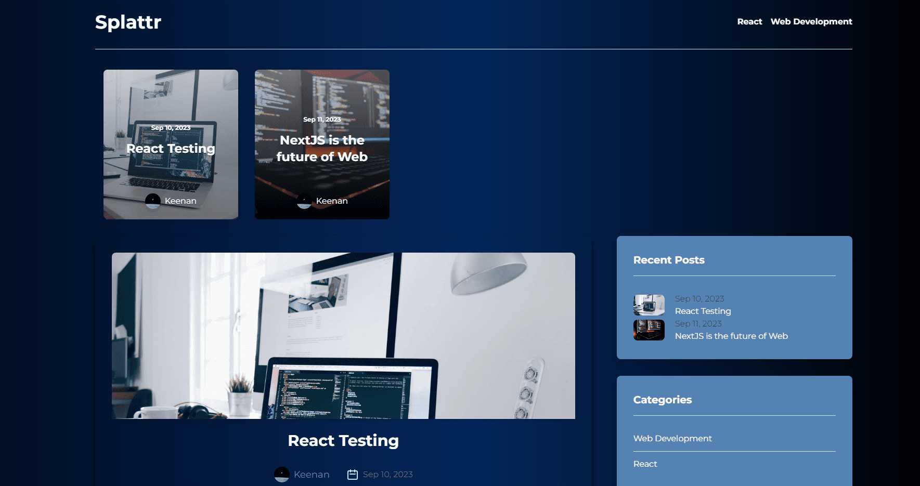This screenshot has height=486, width=920.
Task: Go to the React nav link in header
Action: coord(749,21)
